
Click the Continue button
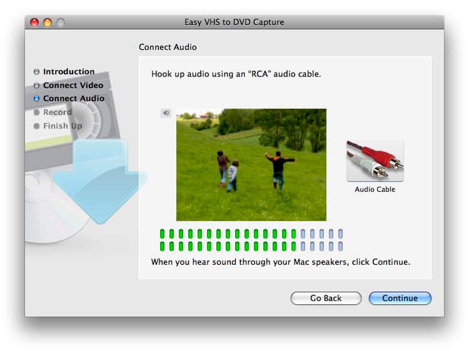pos(400,298)
